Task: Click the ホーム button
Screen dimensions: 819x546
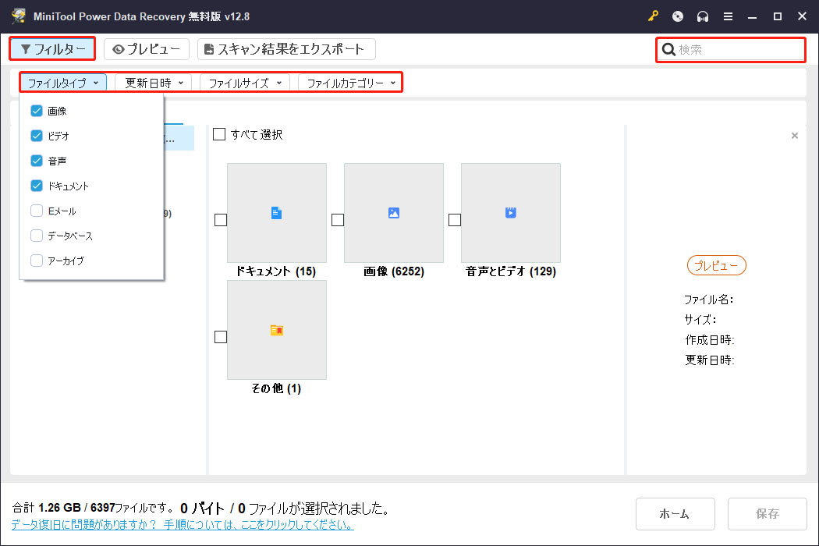Action: click(x=675, y=513)
